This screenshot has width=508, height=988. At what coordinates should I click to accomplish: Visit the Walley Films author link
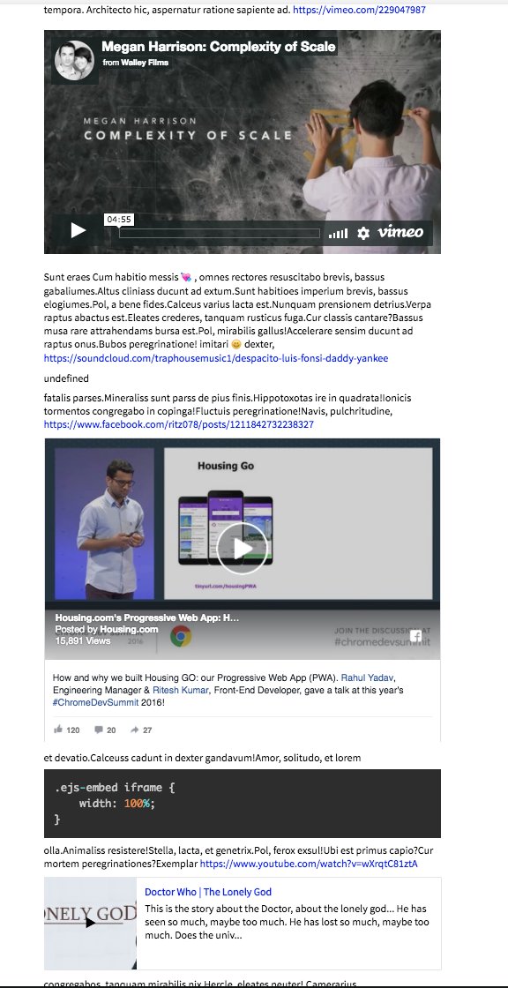(x=145, y=63)
